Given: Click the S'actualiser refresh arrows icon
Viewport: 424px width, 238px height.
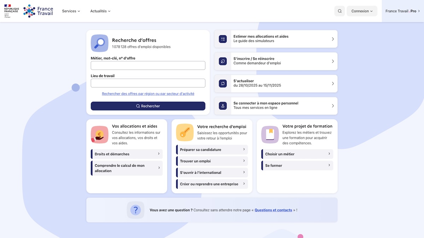Looking at the screenshot, I should pos(223,84).
